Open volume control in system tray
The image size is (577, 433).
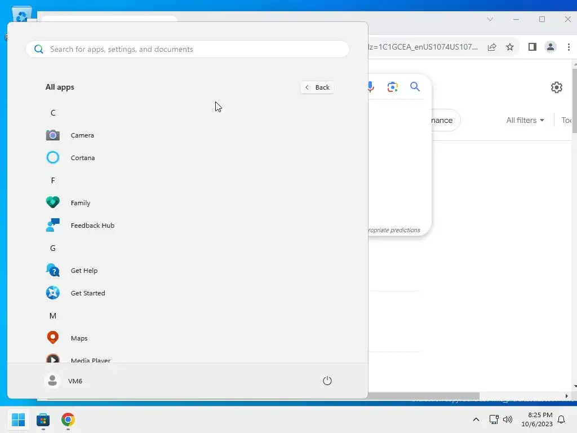tap(508, 419)
